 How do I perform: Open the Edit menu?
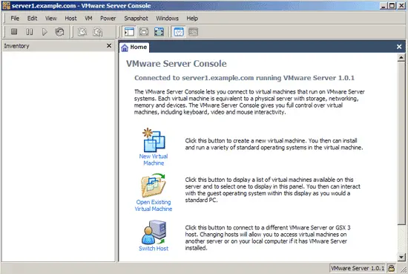32,19
